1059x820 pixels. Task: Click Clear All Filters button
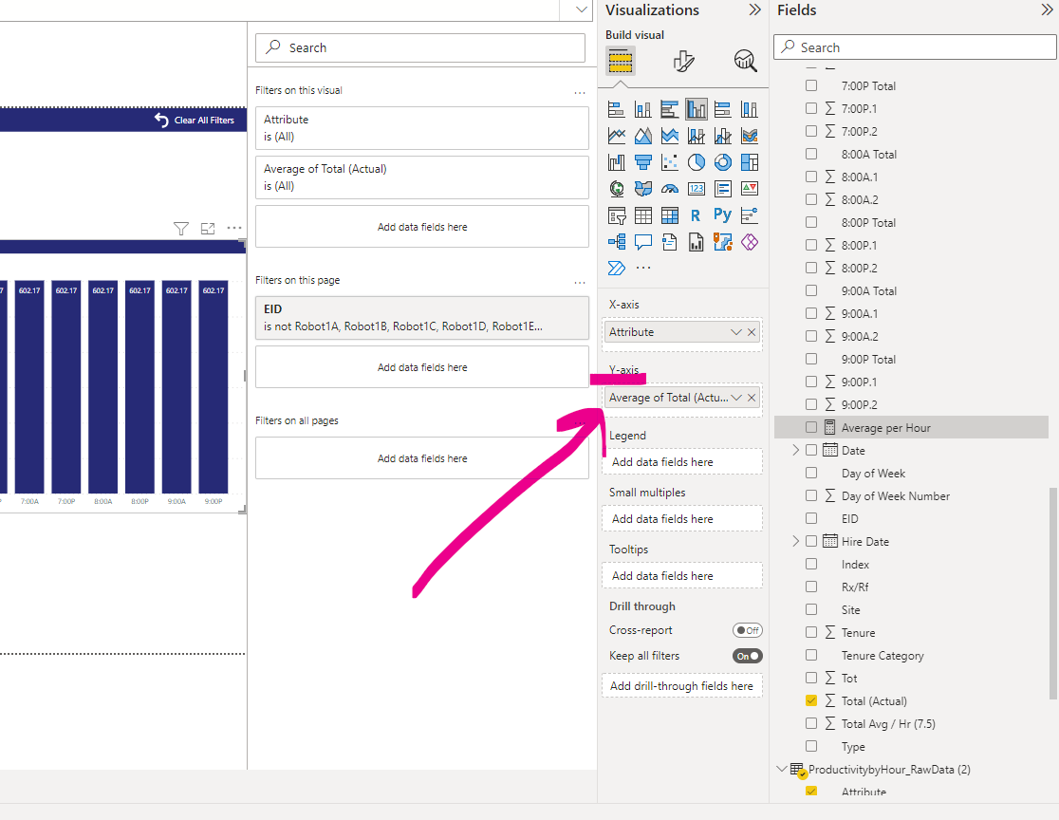[195, 120]
